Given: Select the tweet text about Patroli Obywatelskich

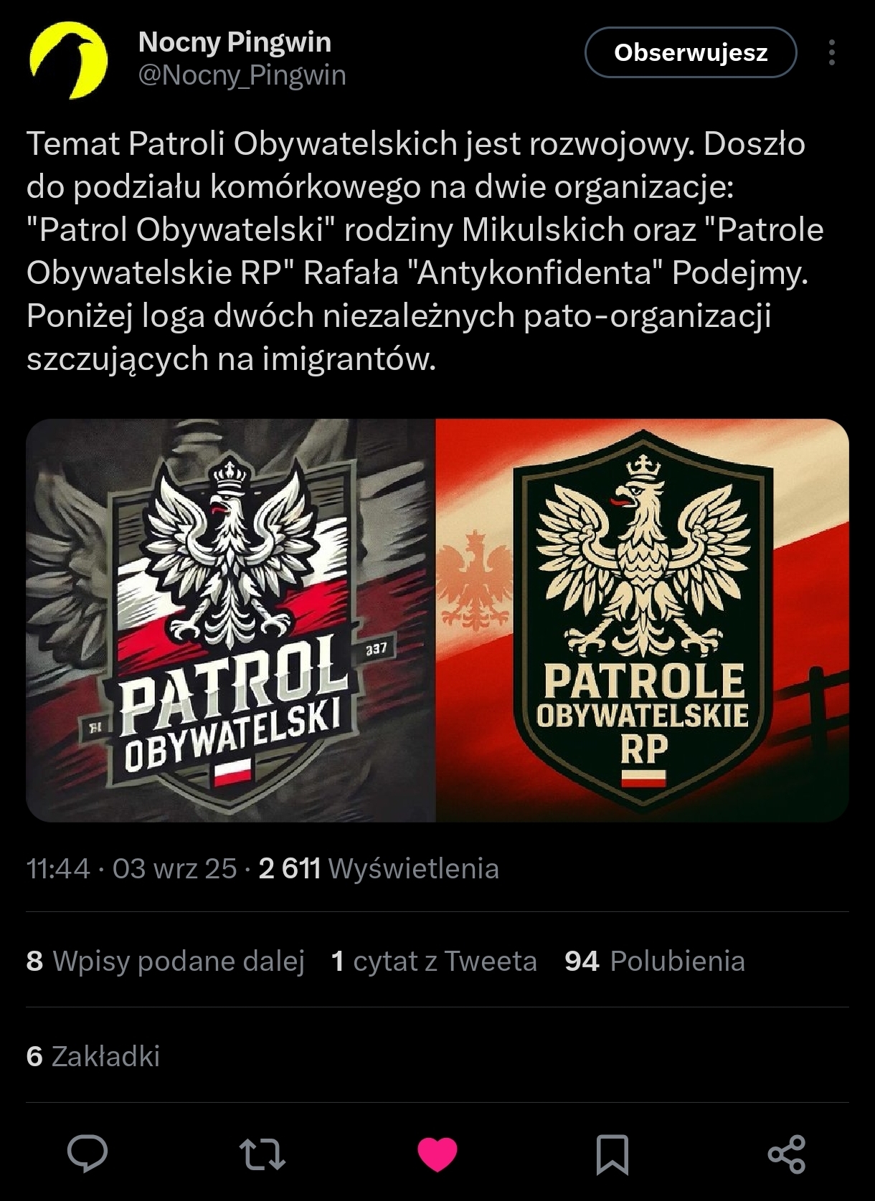Looking at the screenshot, I should [x=425, y=251].
